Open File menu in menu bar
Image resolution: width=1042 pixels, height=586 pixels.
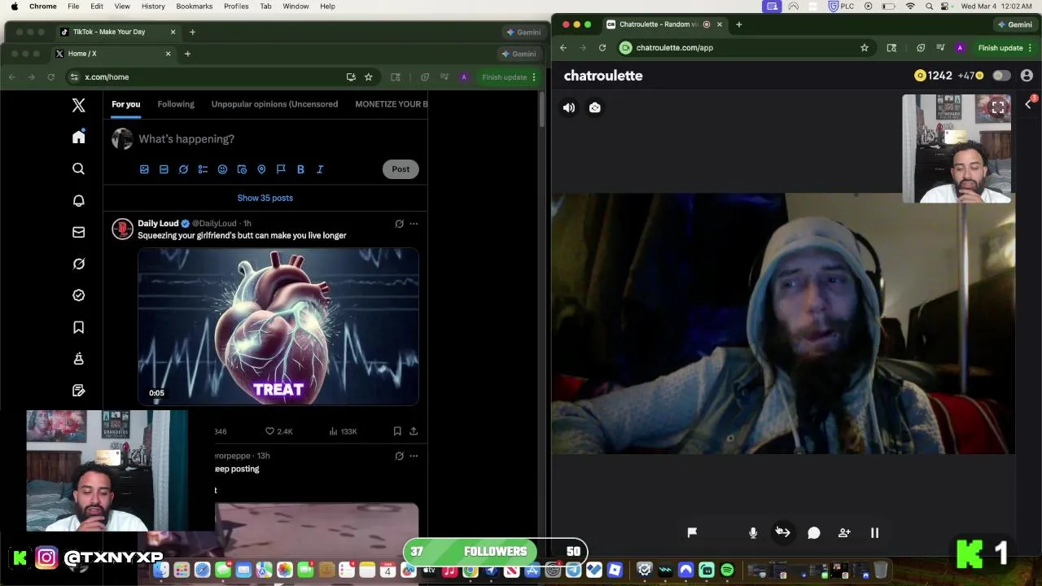(73, 7)
